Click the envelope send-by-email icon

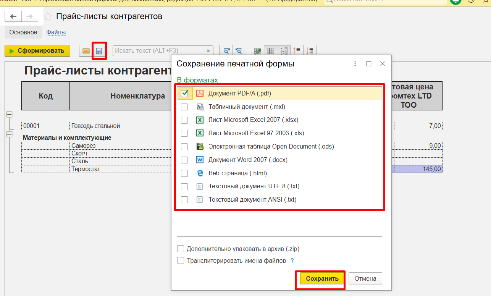(86, 51)
